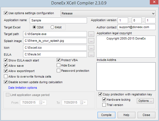Toggle Use options settings configuration checkbox

coord(6,13)
